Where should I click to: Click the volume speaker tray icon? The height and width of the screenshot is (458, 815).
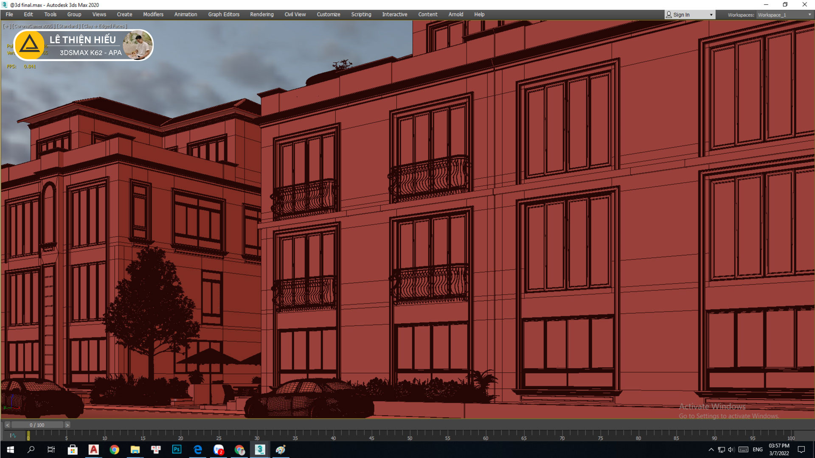(731, 450)
